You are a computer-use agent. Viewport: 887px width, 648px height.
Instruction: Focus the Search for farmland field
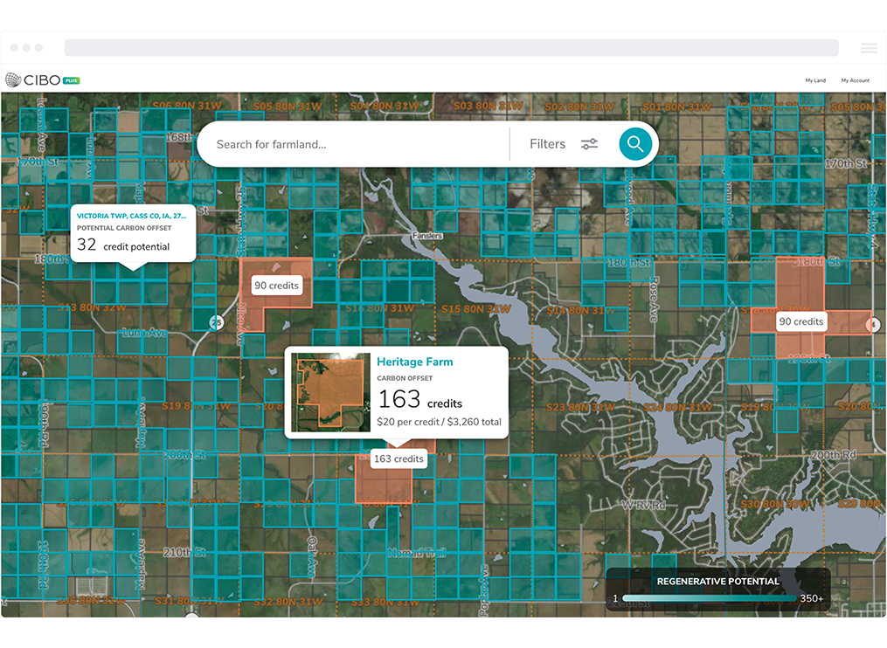[354, 144]
